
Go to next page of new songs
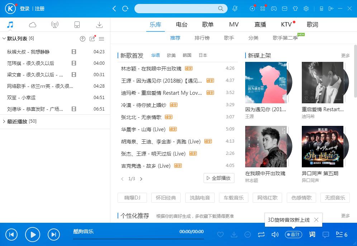tap(141, 179)
